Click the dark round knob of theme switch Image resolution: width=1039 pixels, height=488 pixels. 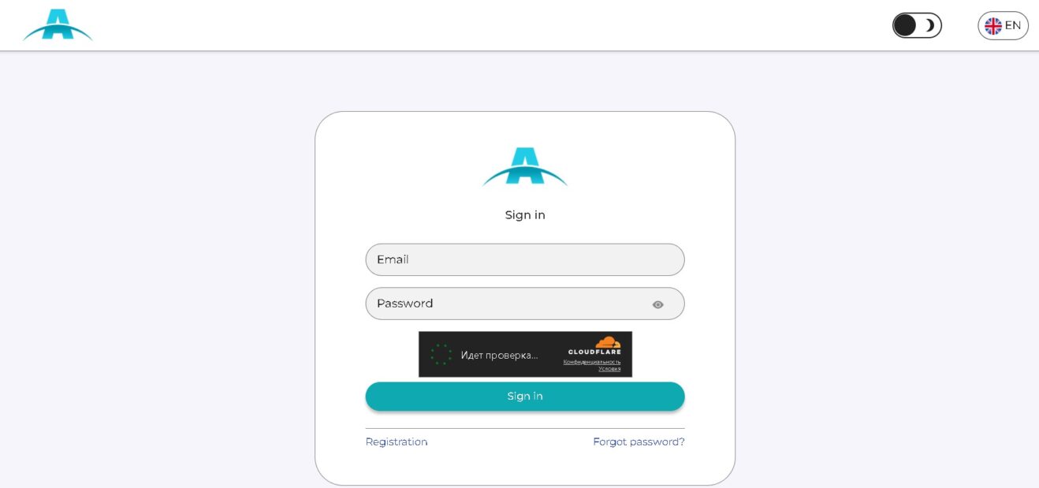tap(905, 25)
